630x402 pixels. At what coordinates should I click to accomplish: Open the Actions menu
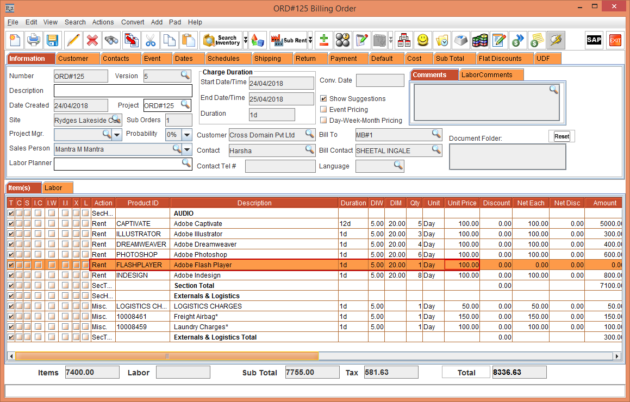coord(103,22)
